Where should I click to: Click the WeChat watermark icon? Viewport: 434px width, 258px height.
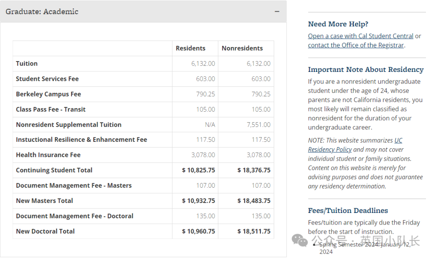pos(300,240)
